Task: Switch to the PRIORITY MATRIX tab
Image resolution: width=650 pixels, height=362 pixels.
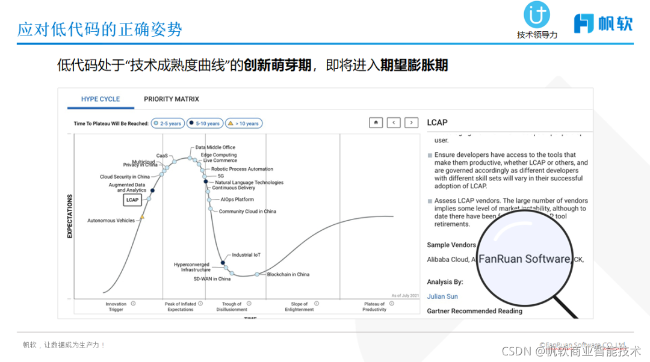Action: click(x=171, y=99)
